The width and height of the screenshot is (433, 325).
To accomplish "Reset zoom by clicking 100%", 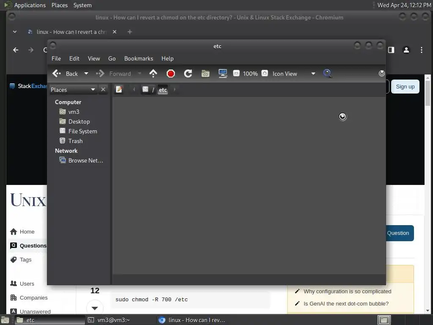I will [x=250, y=74].
